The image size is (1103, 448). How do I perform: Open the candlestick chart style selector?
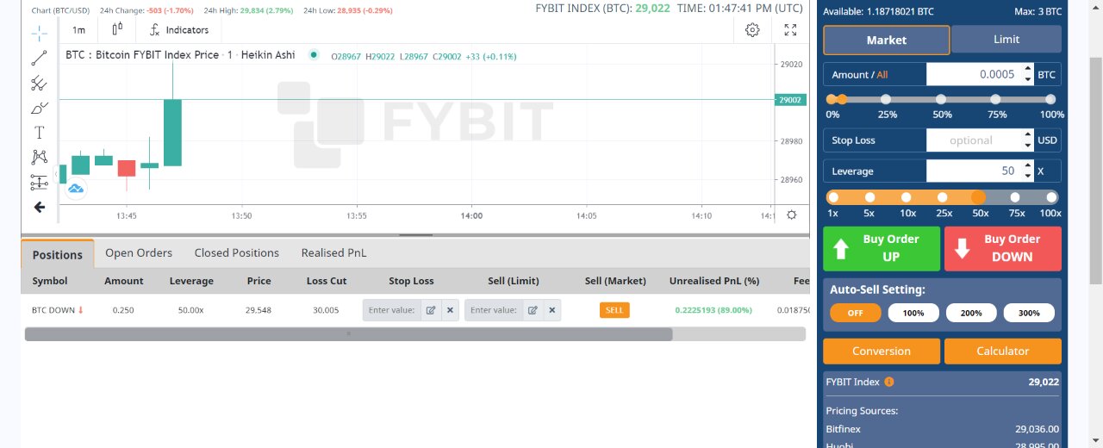(x=117, y=29)
